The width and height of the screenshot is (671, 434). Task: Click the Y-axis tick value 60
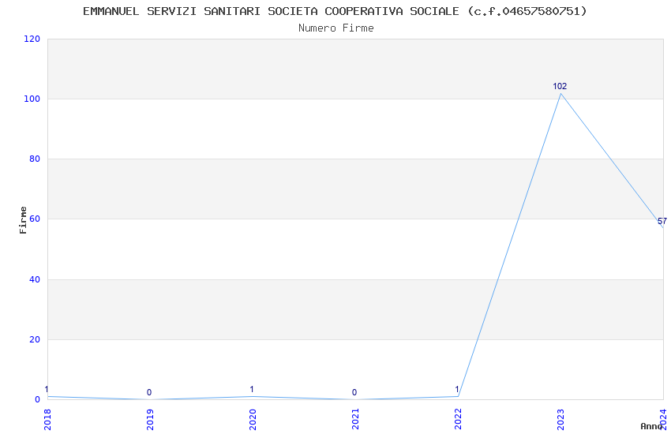click(35, 219)
